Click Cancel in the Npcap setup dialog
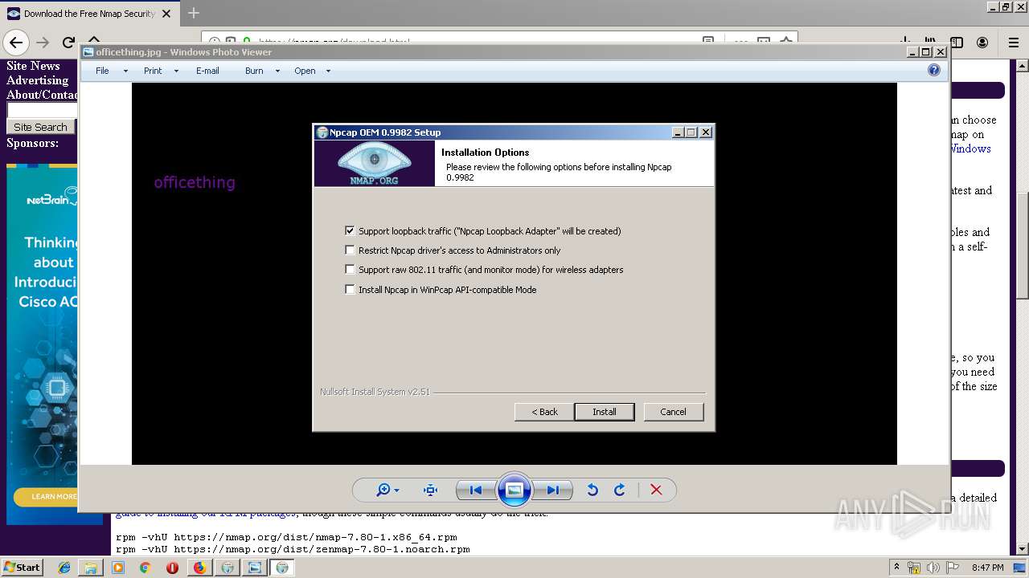The image size is (1029, 578). coord(673,412)
